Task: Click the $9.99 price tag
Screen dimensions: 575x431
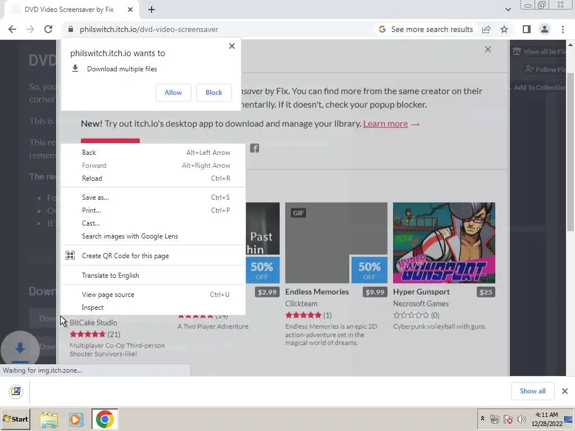Action: click(x=375, y=292)
